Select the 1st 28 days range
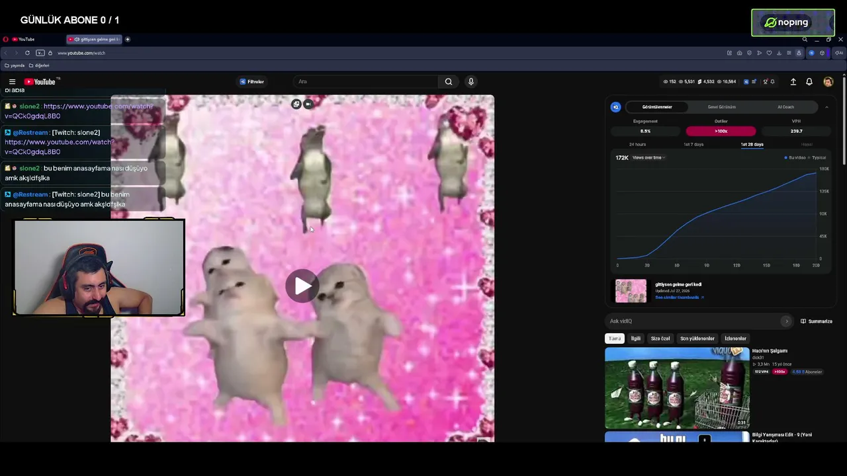Viewport: 847px width, 476px height. (752, 144)
